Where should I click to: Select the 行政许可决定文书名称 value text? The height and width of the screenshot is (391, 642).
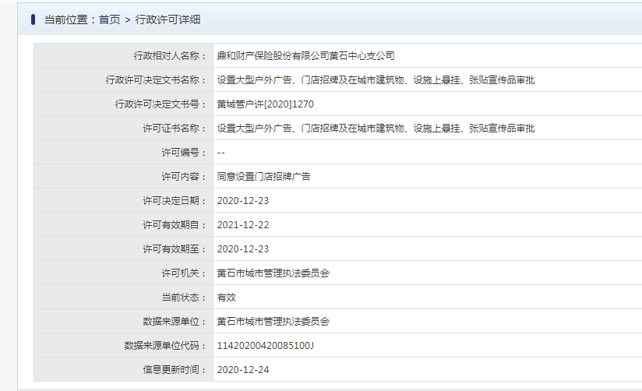376,80
